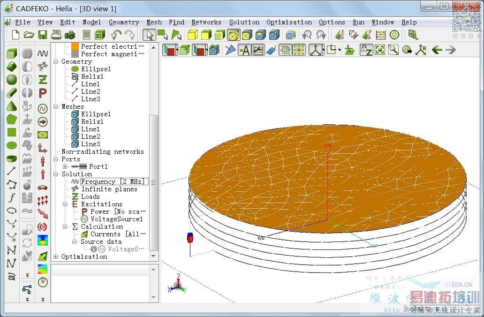Collapse the Calculation node
This screenshot has height=317, width=484.
[65, 227]
